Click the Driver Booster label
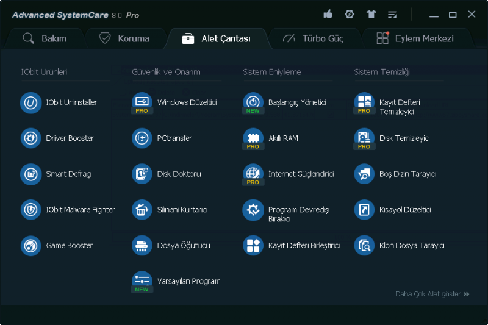Viewport: 488px width, 325px height. (70, 138)
